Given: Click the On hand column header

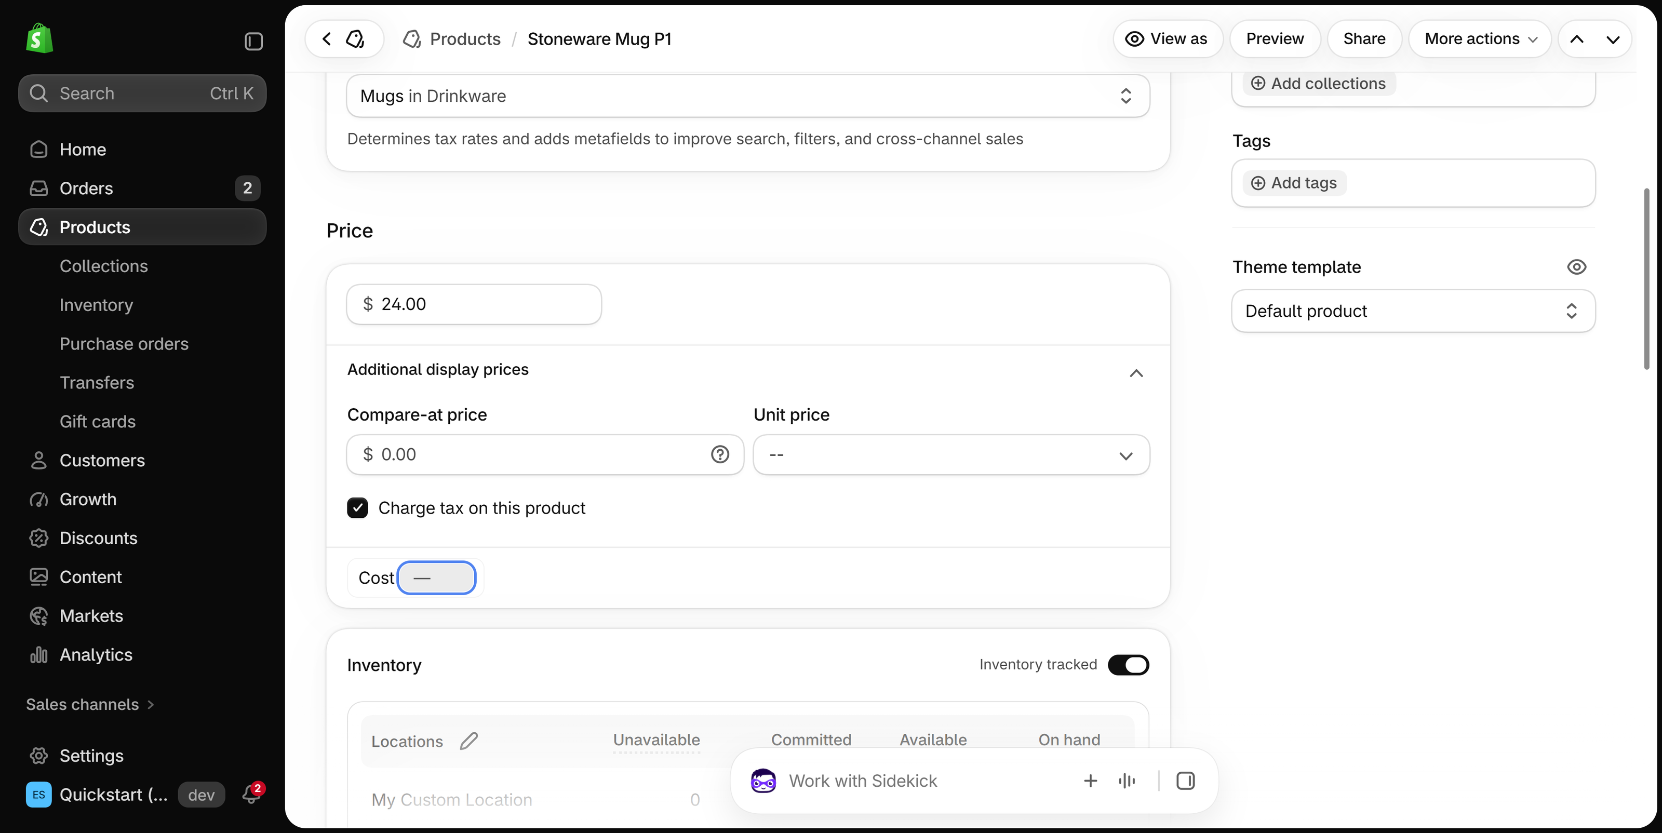Looking at the screenshot, I should [x=1069, y=741].
